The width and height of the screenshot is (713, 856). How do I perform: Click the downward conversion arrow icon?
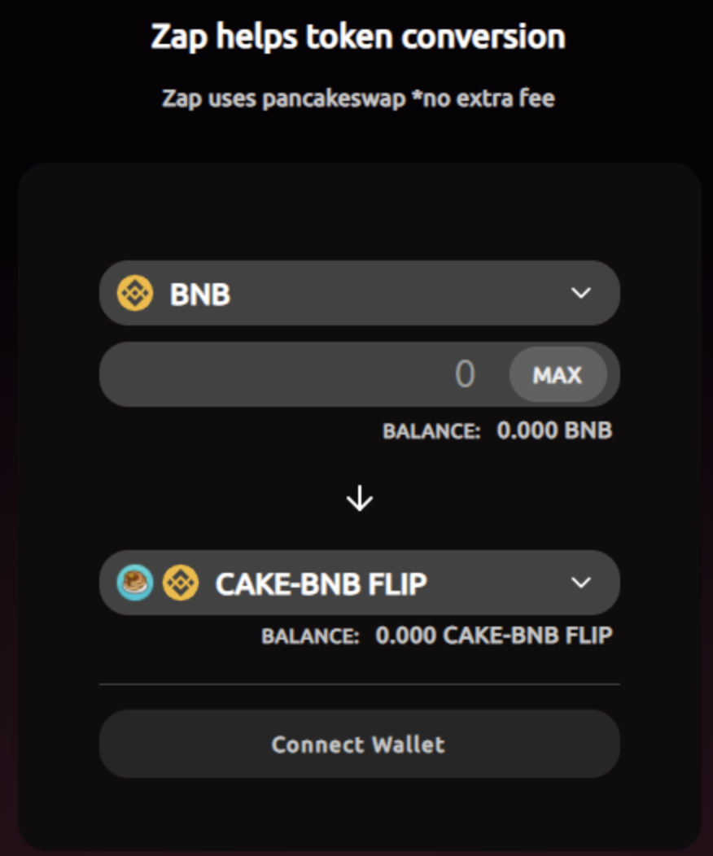359,500
